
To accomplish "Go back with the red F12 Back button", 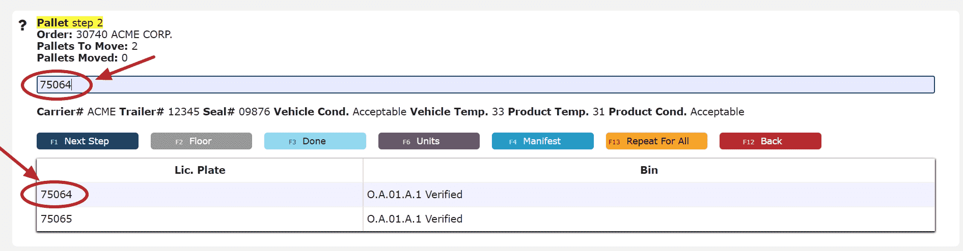I will pyautogui.click(x=771, y=141).
